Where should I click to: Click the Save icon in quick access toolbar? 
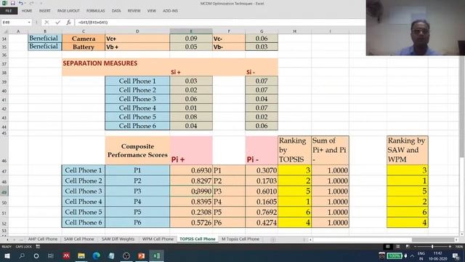point(13,3)
